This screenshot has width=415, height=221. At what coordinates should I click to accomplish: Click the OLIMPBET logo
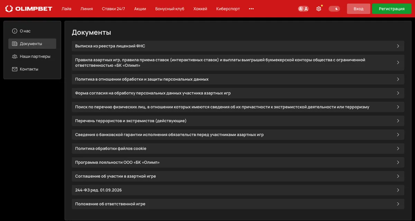29,9
